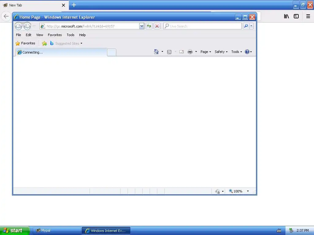Click the 100% zoom level button
The image size is (314, 235).
tap(236, 191)
